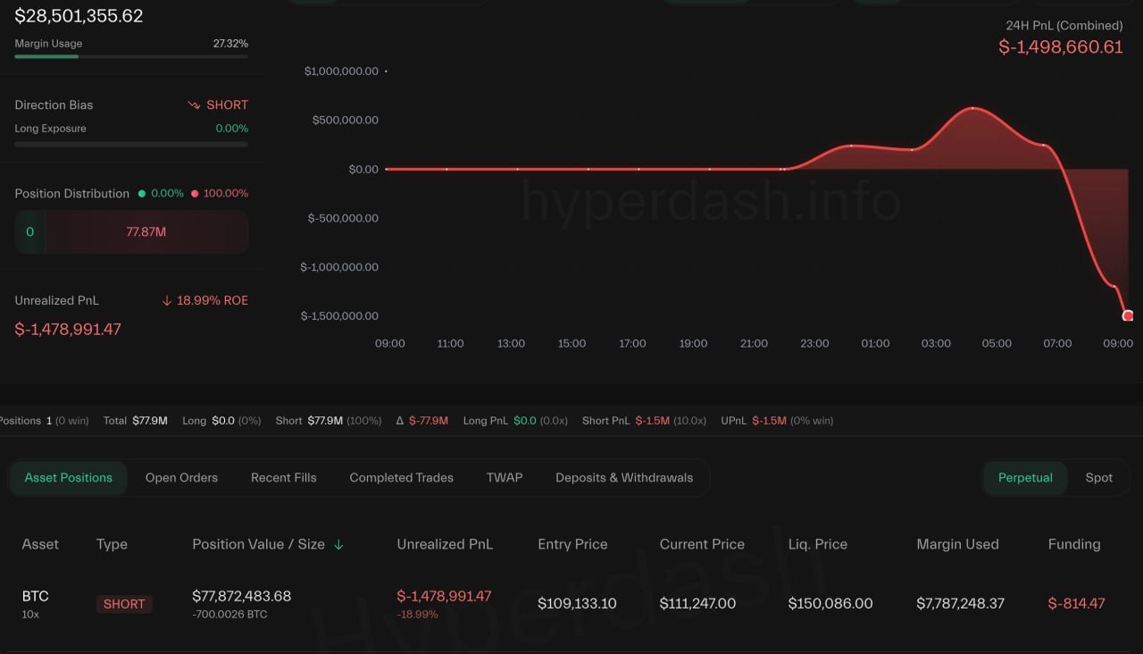Click the down arrow beside 18.99% ROE

pos(167,301)
